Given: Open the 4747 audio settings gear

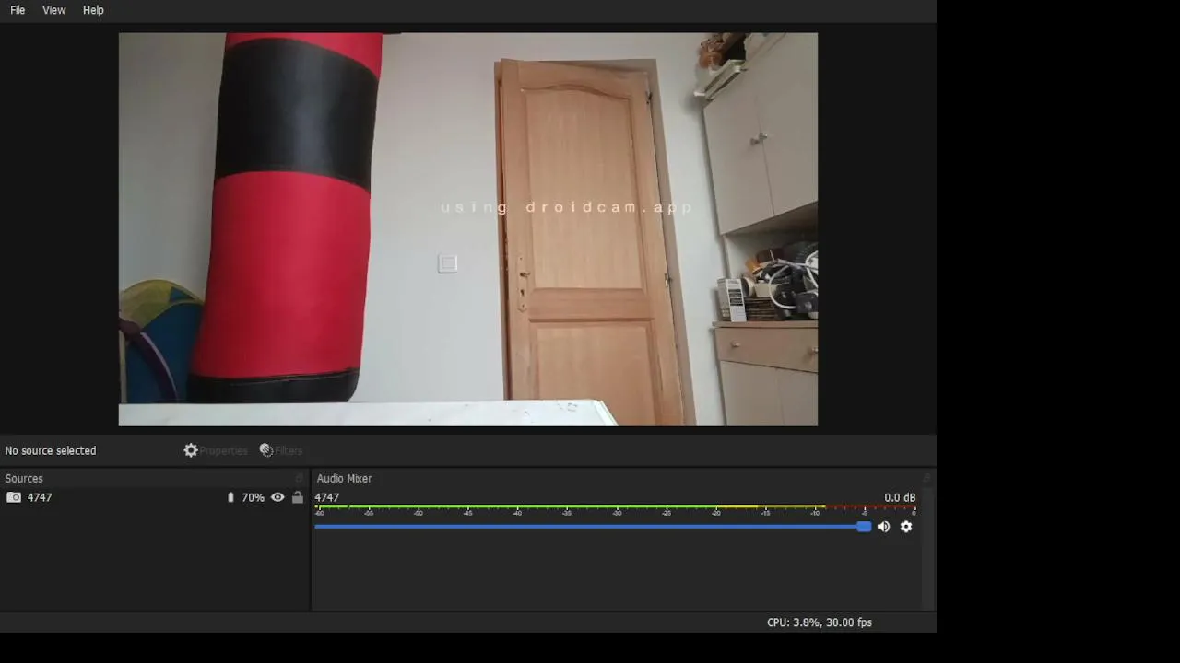Looking at the screenshot, I should [x=906, y=527].
